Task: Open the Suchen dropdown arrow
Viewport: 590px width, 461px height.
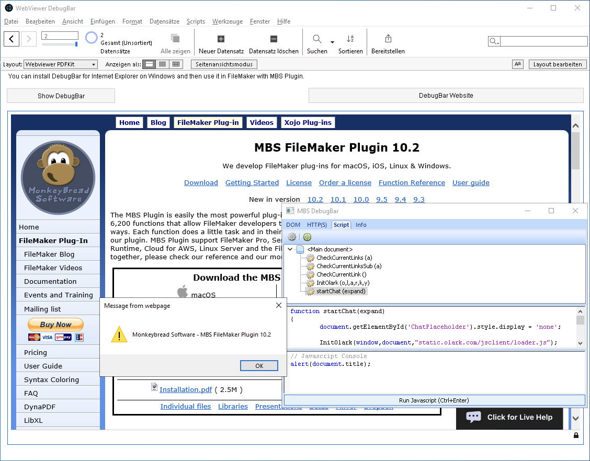Action: 332,42
